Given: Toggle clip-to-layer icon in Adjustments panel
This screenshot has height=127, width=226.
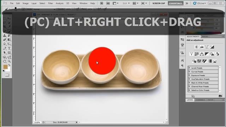Looking at the screenshot, I should coord(220,96).
